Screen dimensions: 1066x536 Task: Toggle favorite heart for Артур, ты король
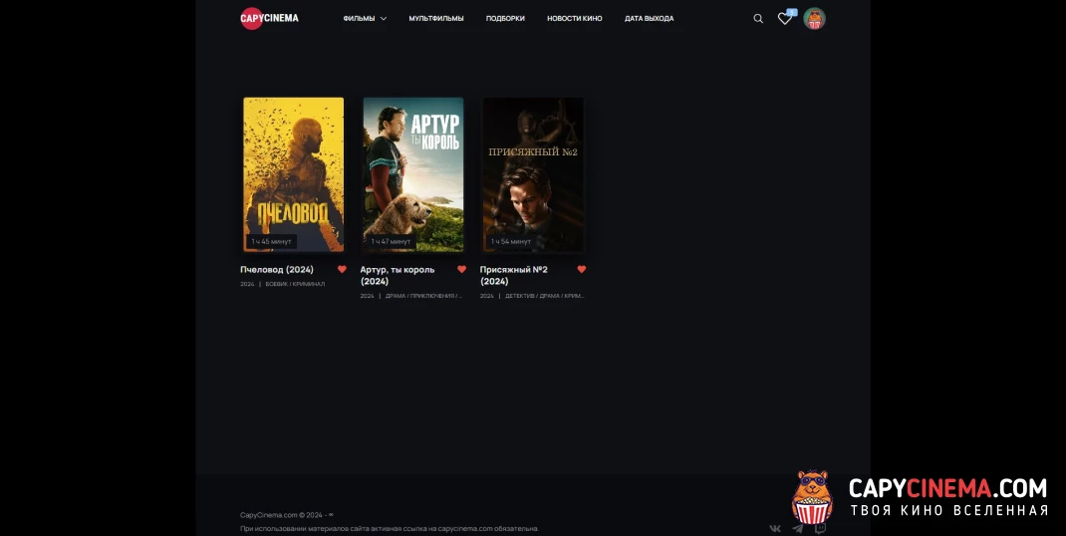coord(461,269)
